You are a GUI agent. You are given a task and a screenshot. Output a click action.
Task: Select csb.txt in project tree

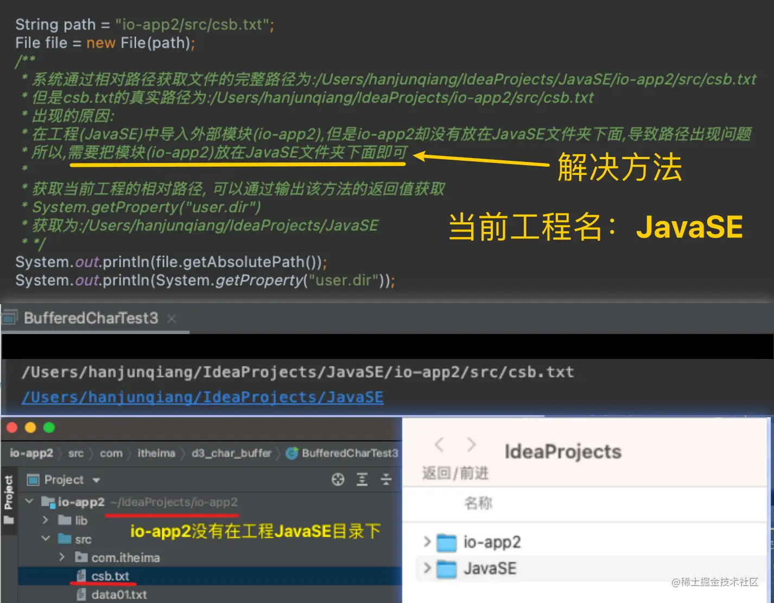110,576
